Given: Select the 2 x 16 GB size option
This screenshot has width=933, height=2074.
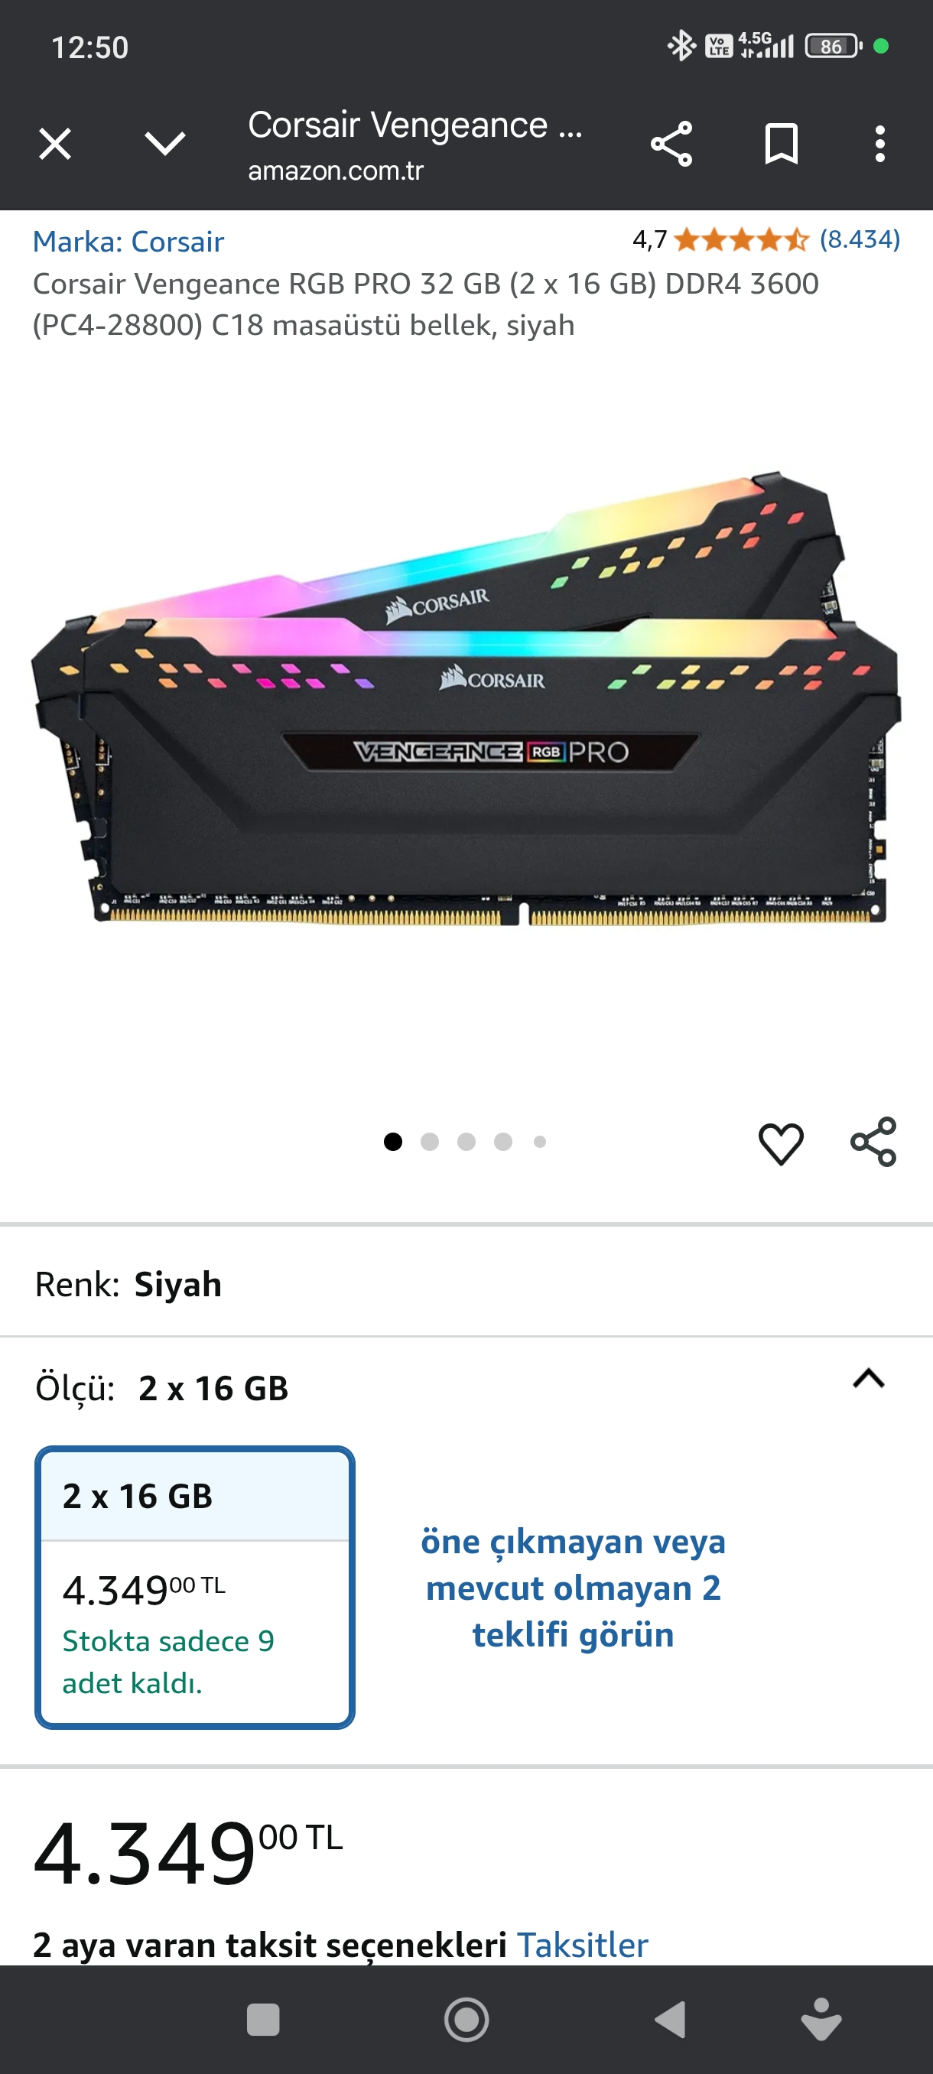Looking at the screenshot, I should 195,1588.
